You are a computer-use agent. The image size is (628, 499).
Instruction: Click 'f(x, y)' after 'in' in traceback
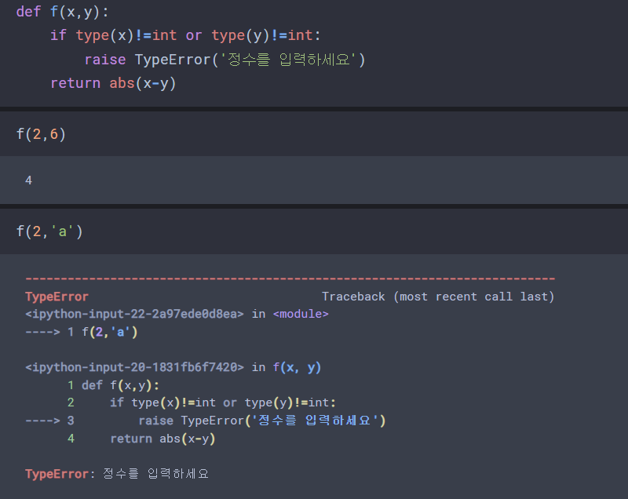[x=297, y=367]
